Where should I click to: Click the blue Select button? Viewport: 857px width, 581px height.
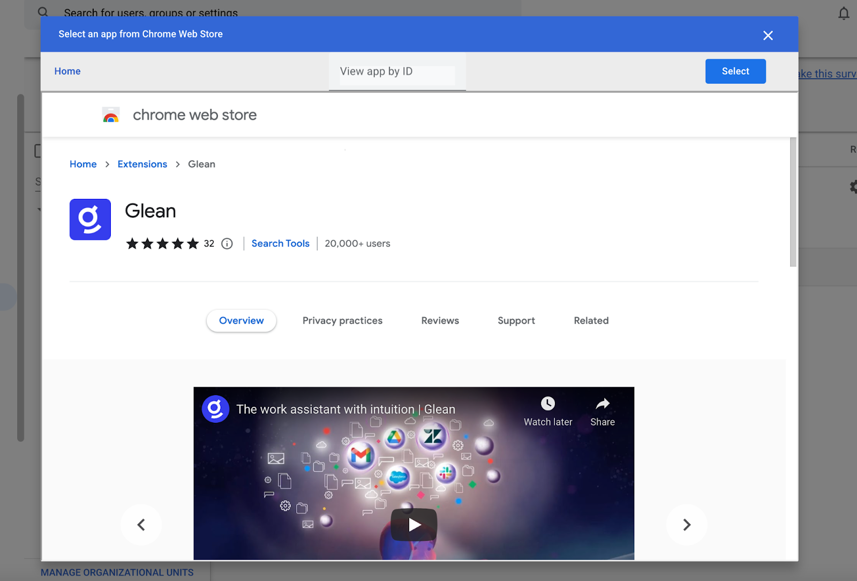pyautogui.click(x=735, y=71)
